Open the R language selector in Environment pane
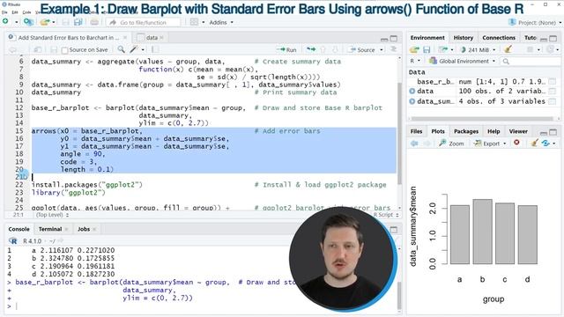Screen dimensions: 564x317 click(x=415, y=61)
